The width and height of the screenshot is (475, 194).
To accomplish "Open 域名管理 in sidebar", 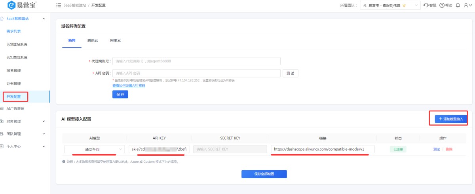I will 13,70.
